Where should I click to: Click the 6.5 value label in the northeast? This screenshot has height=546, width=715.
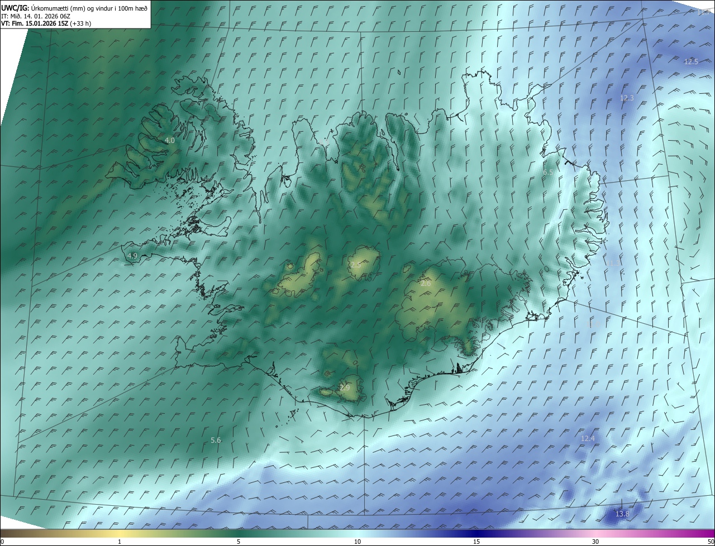[x=548, y=173]
